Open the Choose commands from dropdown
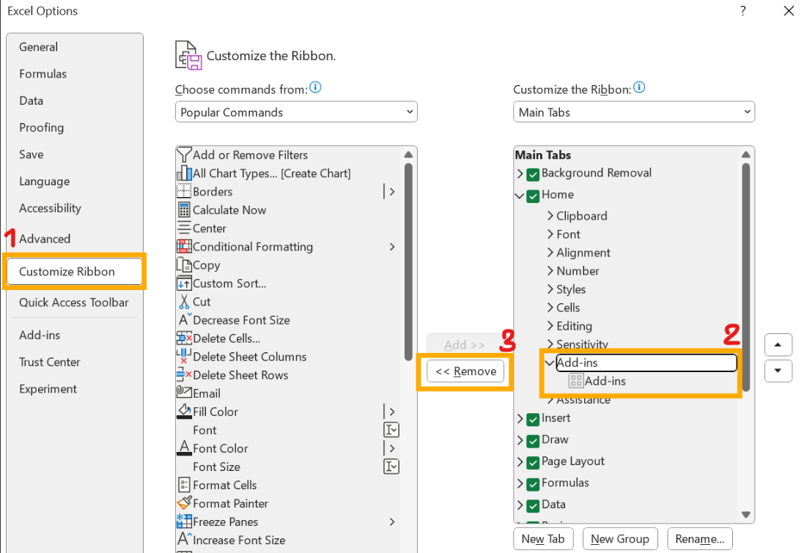This screenshot has height=553, width=807. click(296, 112)
